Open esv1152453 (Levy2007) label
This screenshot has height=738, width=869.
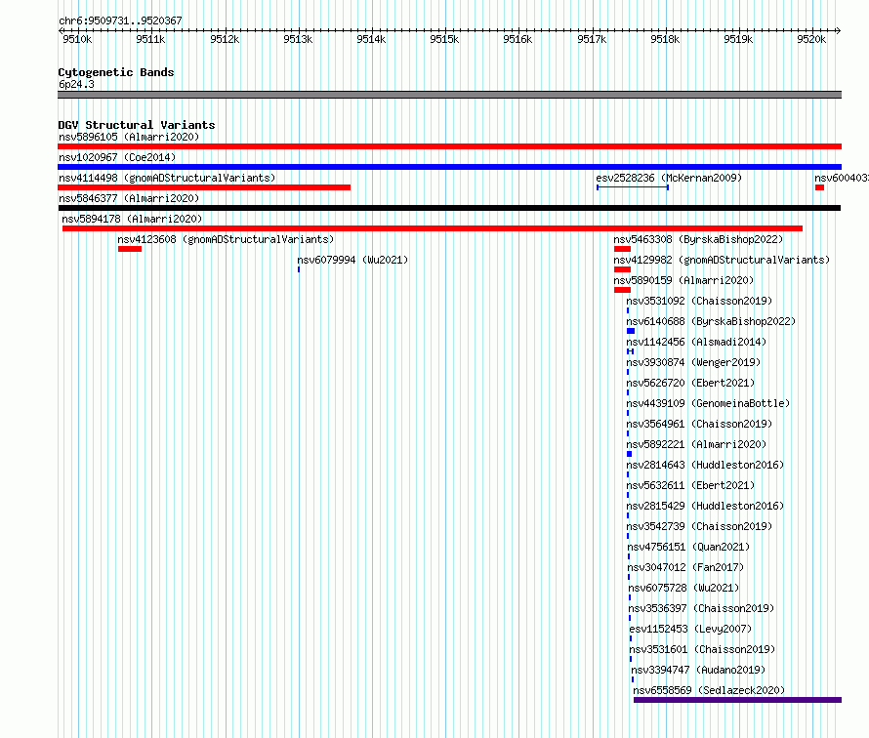(x=690, y=629)
